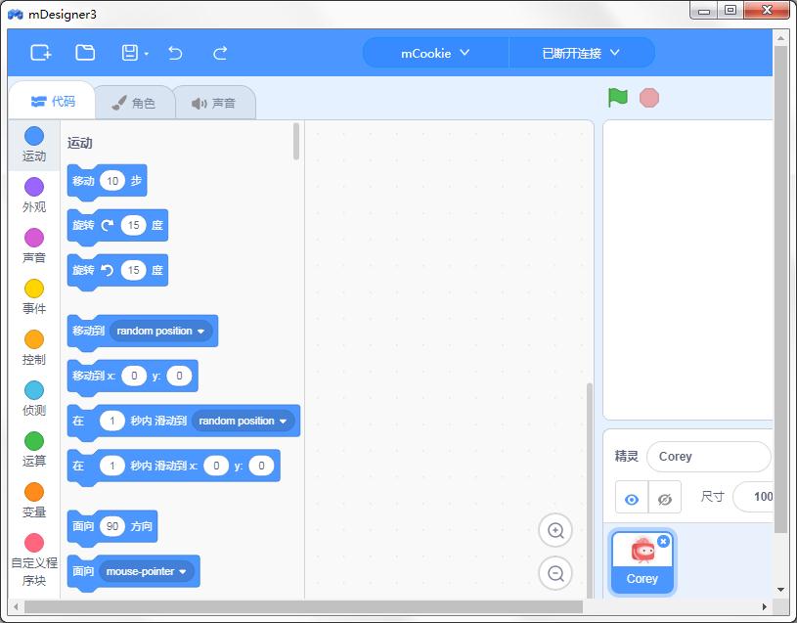
Task: Open the mCookie device dropdown
Action: [435, 53]
